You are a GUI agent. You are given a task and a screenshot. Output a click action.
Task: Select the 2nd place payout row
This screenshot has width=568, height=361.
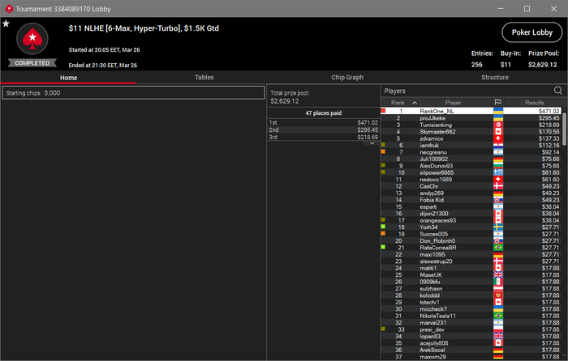click(x=323, y=130)
